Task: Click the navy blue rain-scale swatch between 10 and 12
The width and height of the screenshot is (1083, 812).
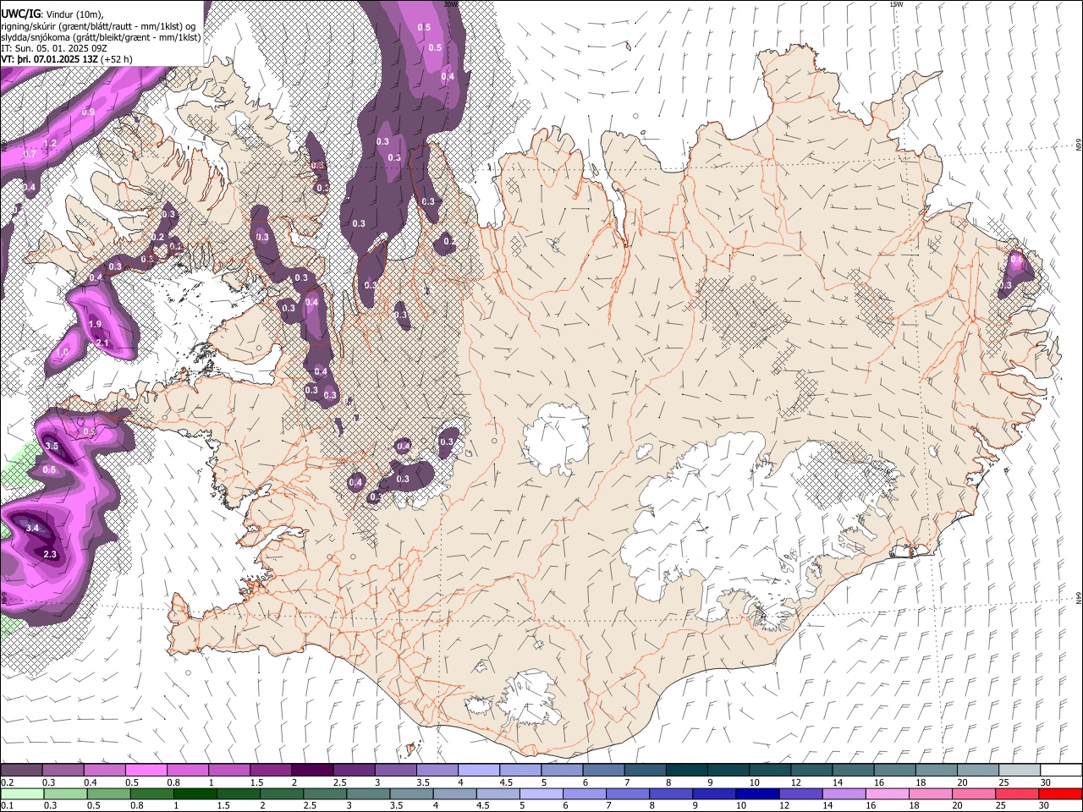Action: 756,793
